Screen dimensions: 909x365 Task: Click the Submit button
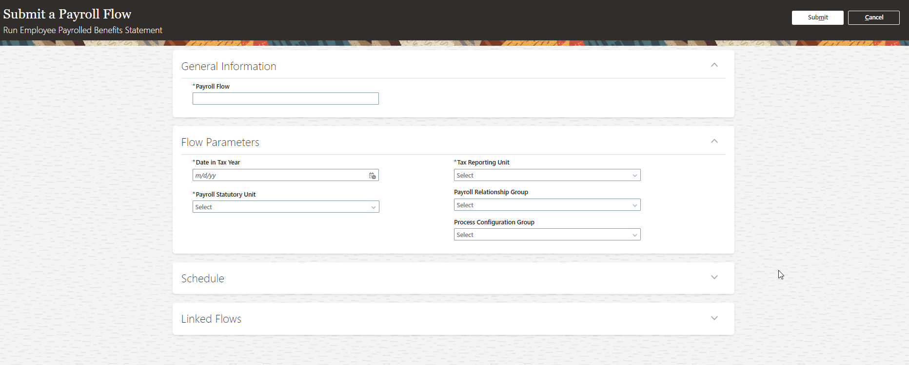[817, 18]
